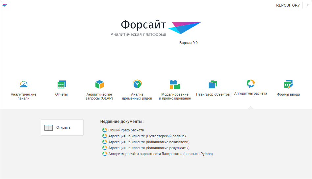312x179 pixels.
Task: Open Формы ввода input forms icon
Action: tap(289, 84)
